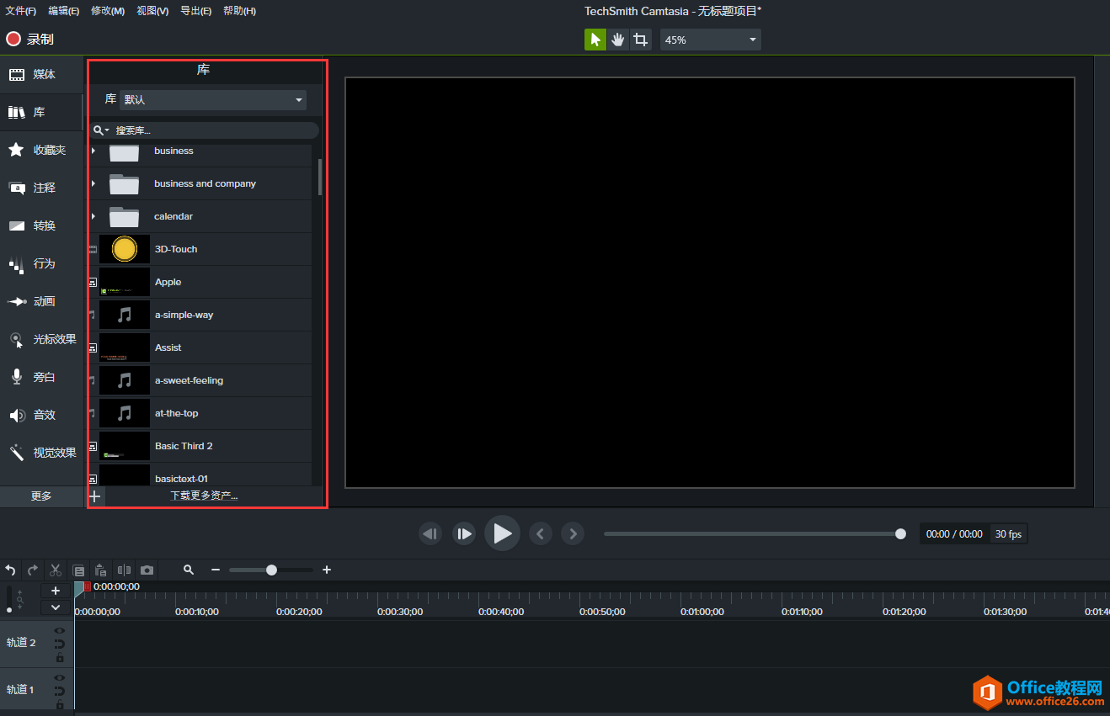Click the paste icon in timeline toolbar
The height and width of the screenshot is (716, 1110).
click(101, 570)
